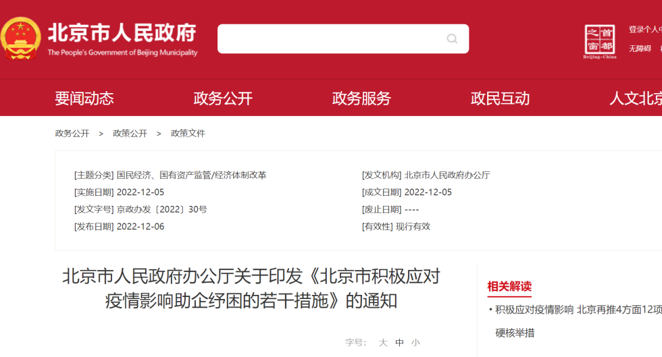Click the 首都之窗 Beijing-China seal icon
This screenshot has height=357, width=662.
pos(600,41)
